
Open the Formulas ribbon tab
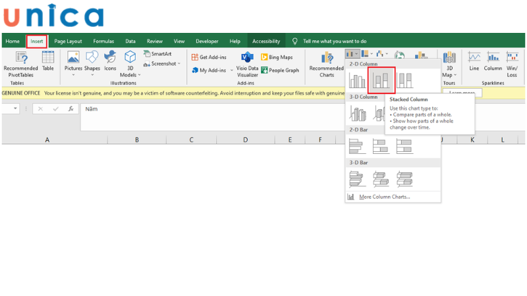click(103, 41)
